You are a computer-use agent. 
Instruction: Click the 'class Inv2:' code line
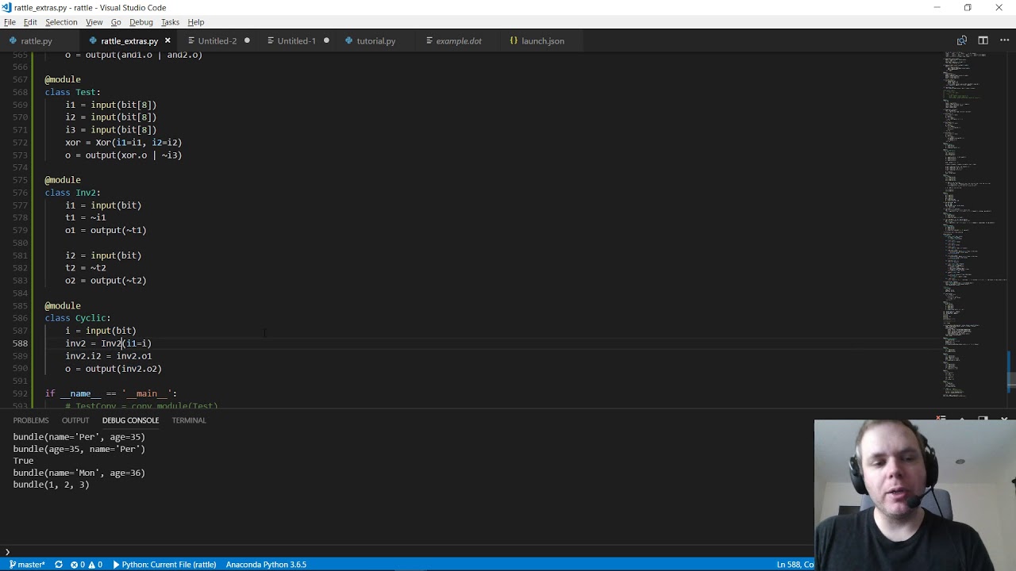(72, 193)
